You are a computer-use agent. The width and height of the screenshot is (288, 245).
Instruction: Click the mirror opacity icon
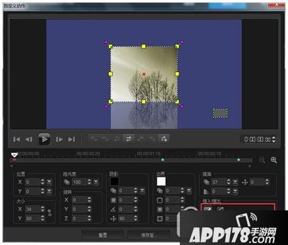click(206, 182)
